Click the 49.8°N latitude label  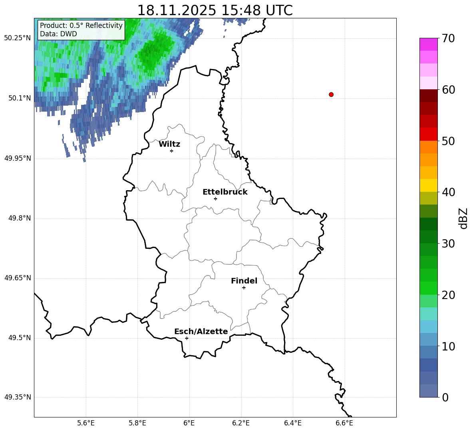coord(20,218)
